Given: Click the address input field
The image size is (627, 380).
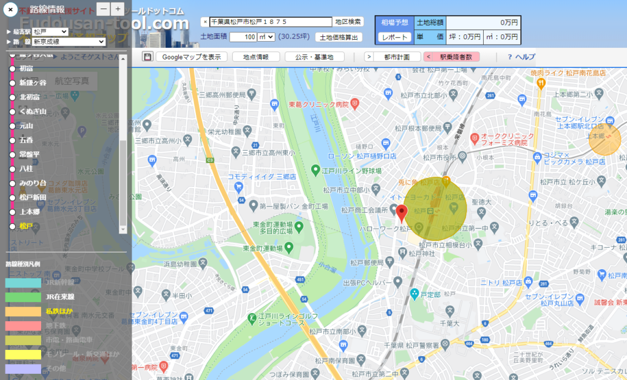Looking at the screenshot, I should click(271, 21).
